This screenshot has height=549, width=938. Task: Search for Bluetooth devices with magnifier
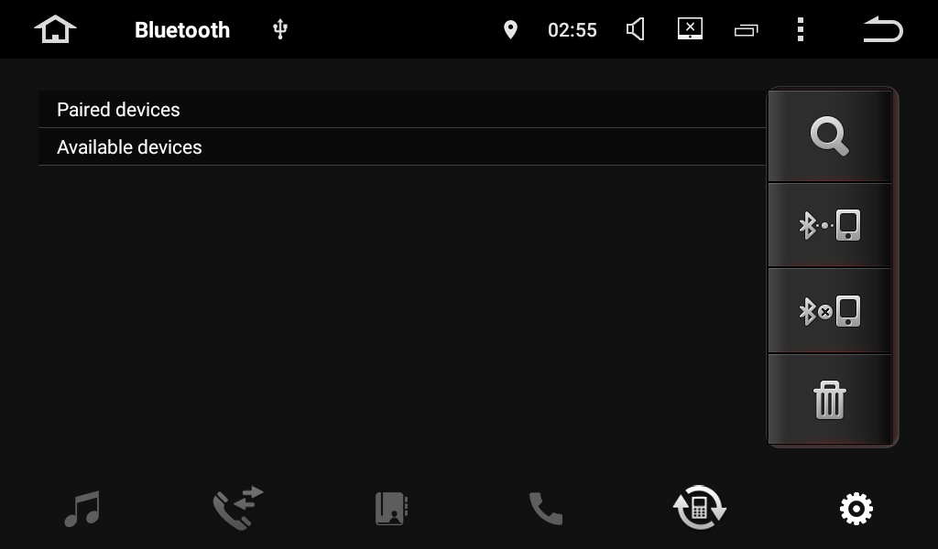click(x=830, y=136)
